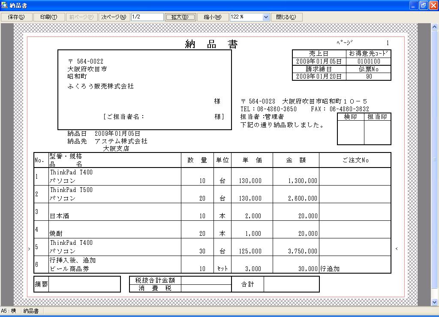Click the 伝票No value 90
439x317 pixels.
pos(369,76)
